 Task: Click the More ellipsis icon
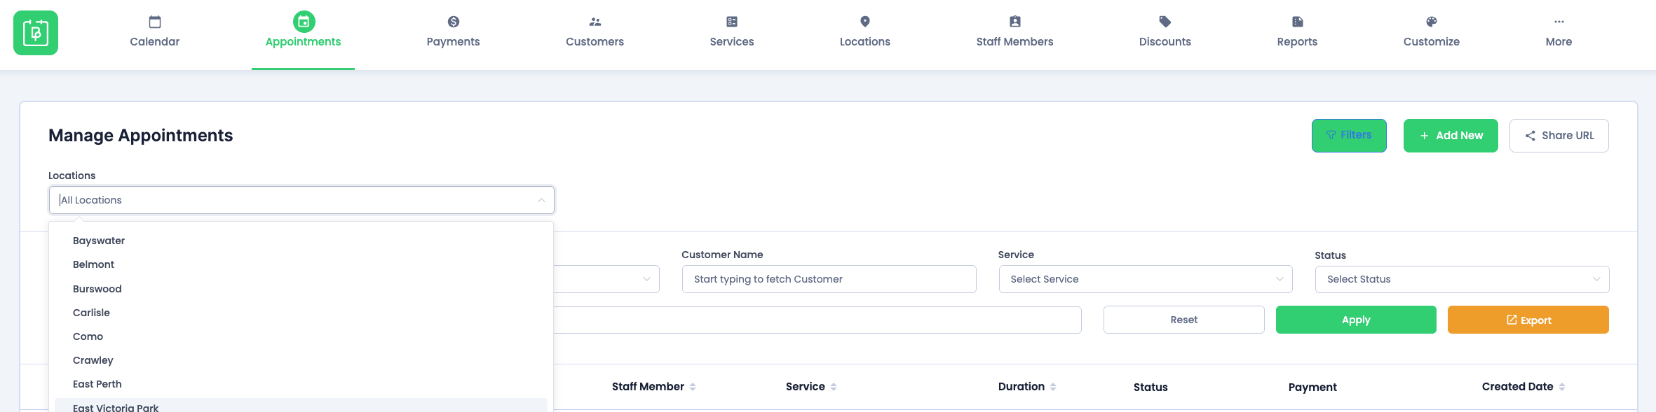[1559, 22]
